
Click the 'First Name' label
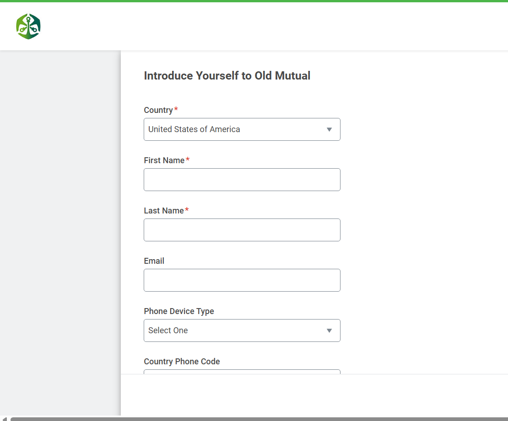coord(164,160)
